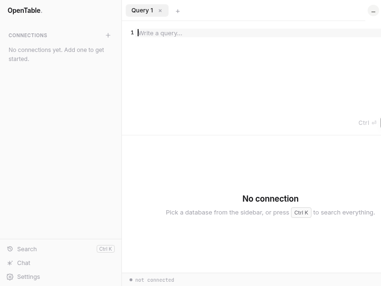This screenshot has width=381, height=286.
Task: Switch to the Query 1 tab
Action: pos(147,10)
